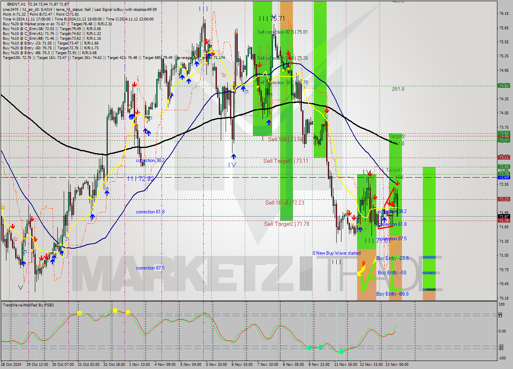
Task: Click the green 73.62 price tag on axis
Action: [x=503, y=133]
